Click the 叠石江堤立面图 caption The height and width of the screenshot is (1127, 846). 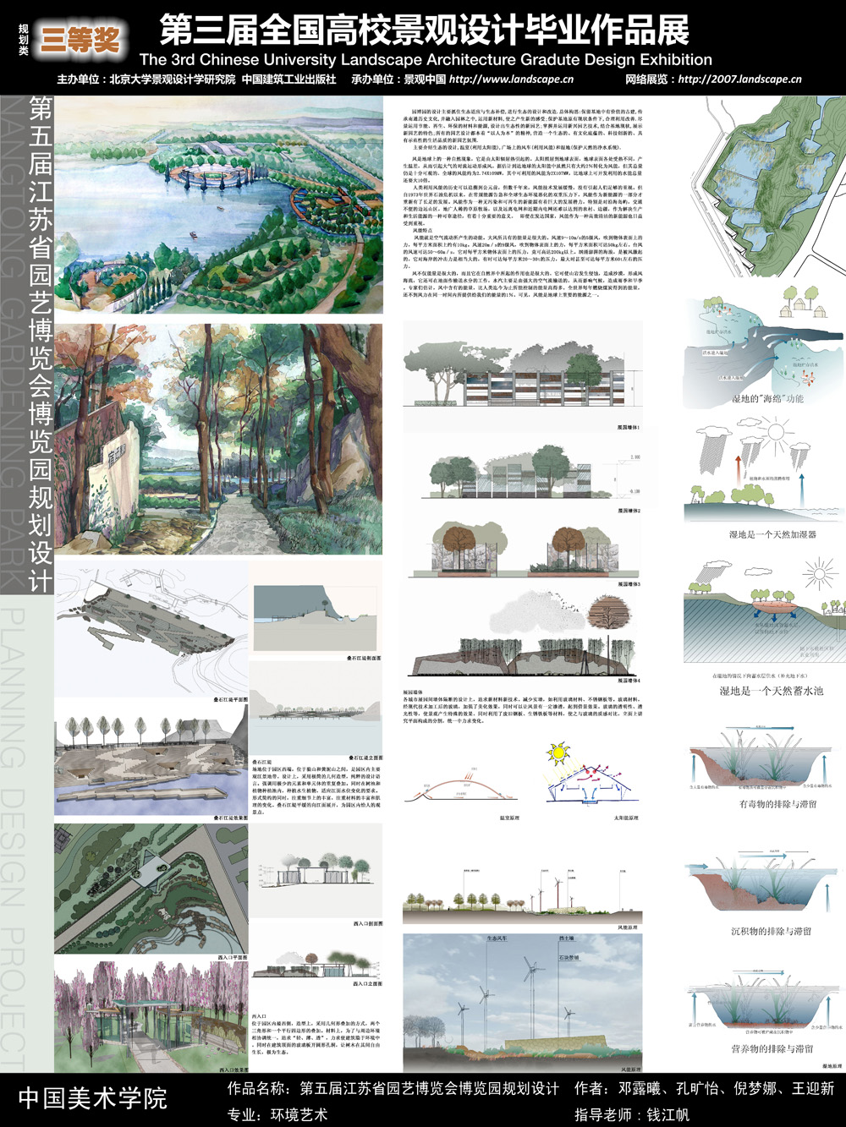pyautogui.click(x=365, y=758)
